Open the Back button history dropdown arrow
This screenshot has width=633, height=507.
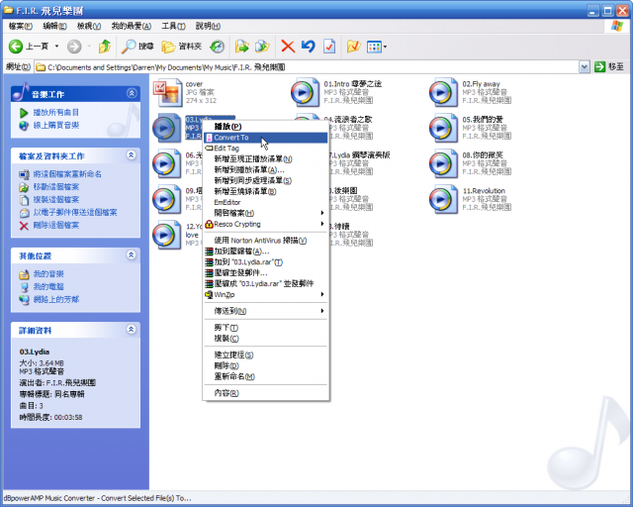click(57, 47)
